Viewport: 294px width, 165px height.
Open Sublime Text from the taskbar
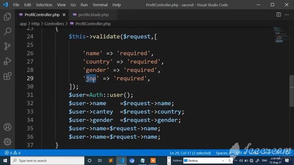click(x=111, y=160)
